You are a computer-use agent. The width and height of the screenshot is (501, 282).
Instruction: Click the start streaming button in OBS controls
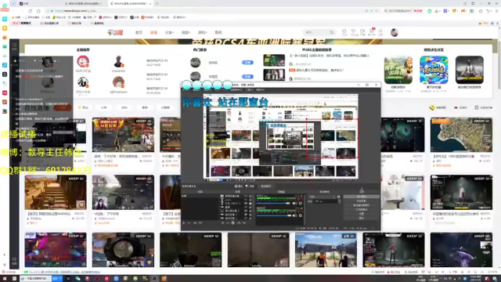pyautogui.click(x=362, y=197)
